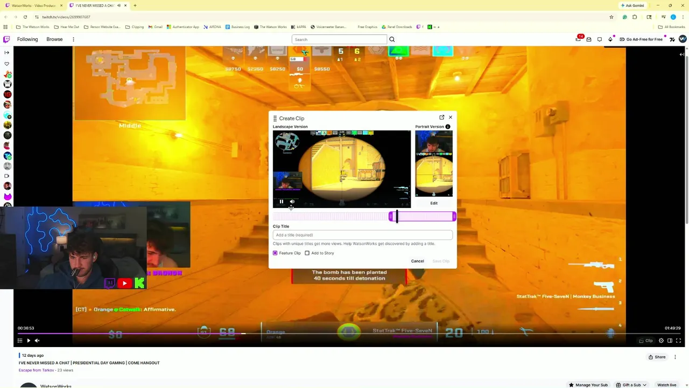
Task: Open the Escape from Tarkov category link
Action: pyautogui.click(x=36, y=370)
